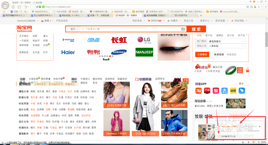
Task: Open the 天天特价 link
Action: pyautogui.click(x=24, y=36)
